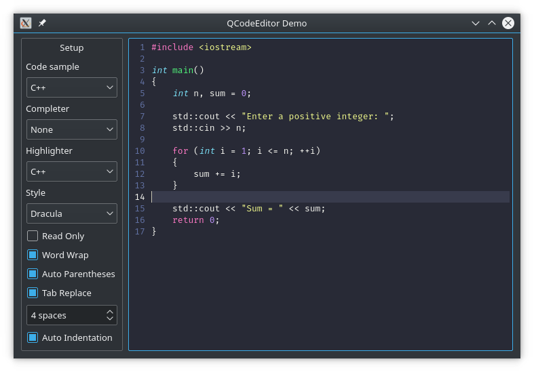
Task: Enable the Read Only checkbox
Action: (33, 236)
